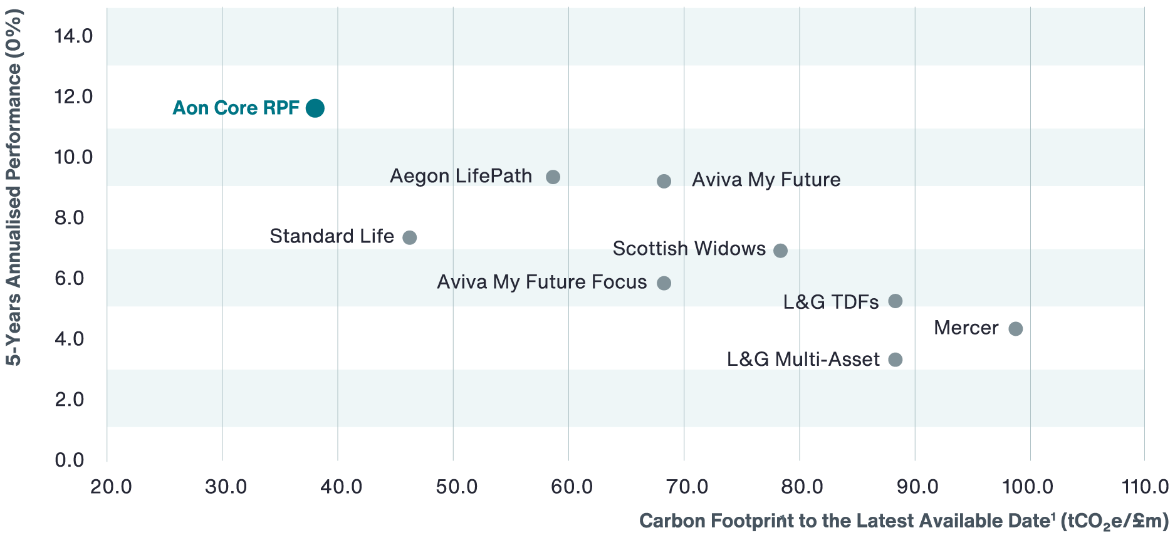Click the Mercer text label
The width and height of the screenshot is (1175, 545).
[966, 328]
